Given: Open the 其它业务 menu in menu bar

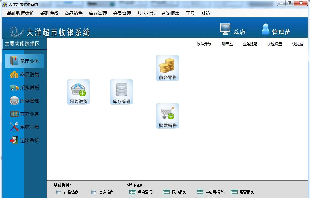Looking at the screenshot, I should click(x=146, y=13).
